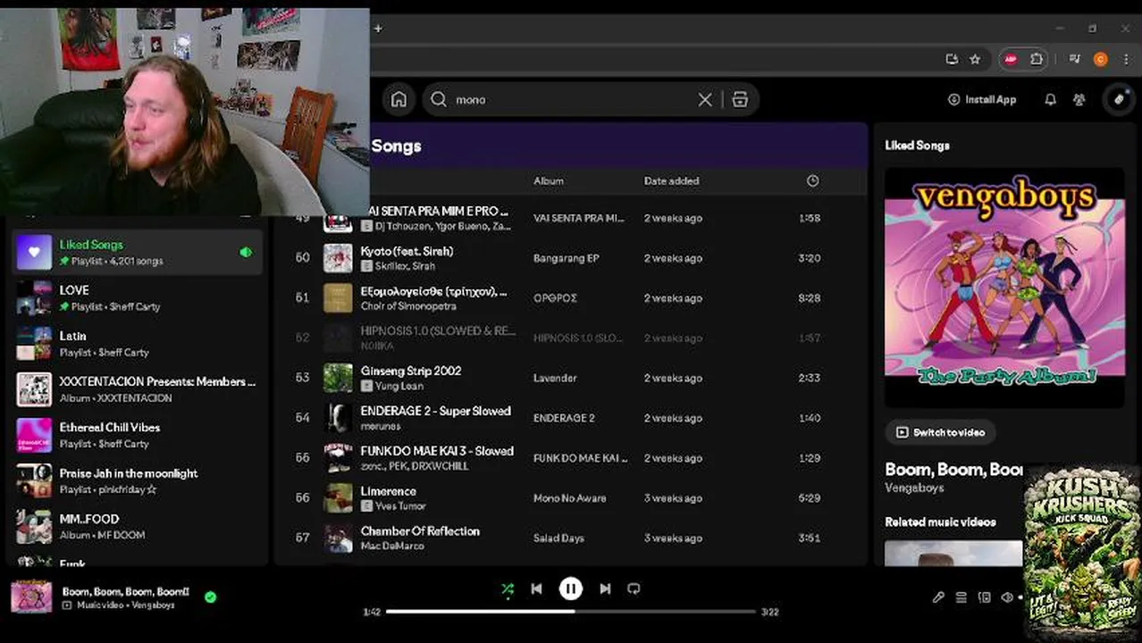Viewport: 1142px width, 643px height.
Task: Open the Liked Songs header in right panel
Action: (917, 145)
